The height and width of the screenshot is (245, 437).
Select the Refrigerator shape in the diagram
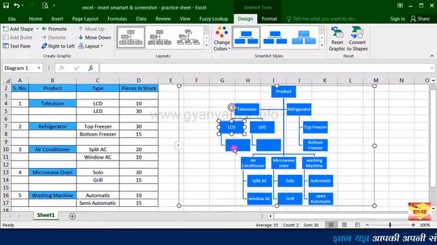tap(299, 110)
